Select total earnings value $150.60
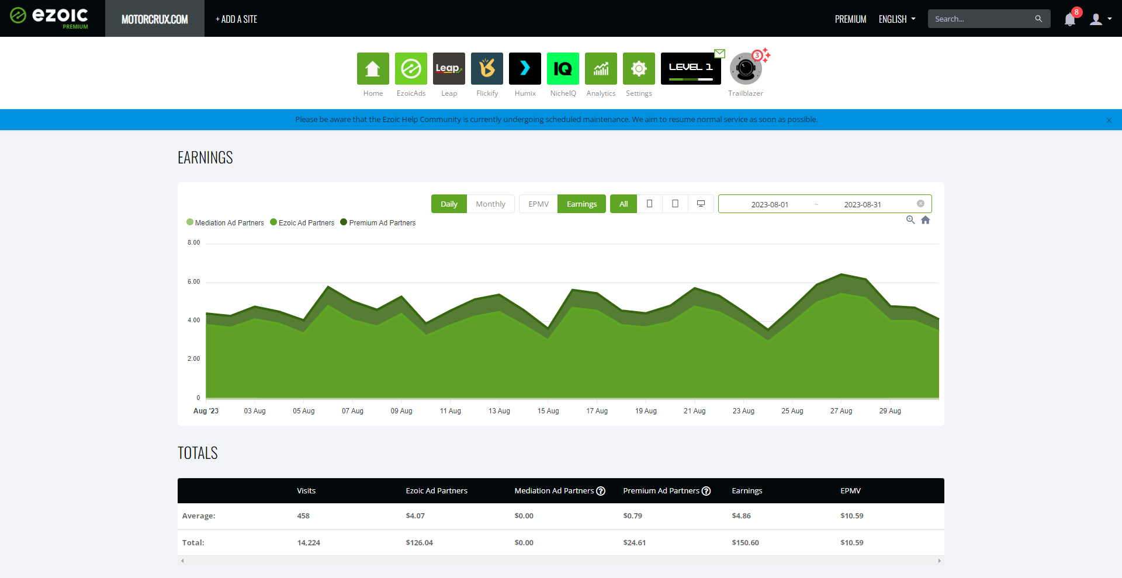This screenshot has height=578, width=1122. 745,543
